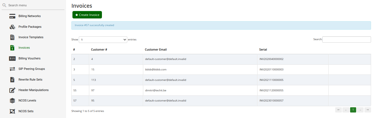Click the serial INV2020040000002
Image resolution: width=376 pixels, height=118 pixels.
click(271, 59)
